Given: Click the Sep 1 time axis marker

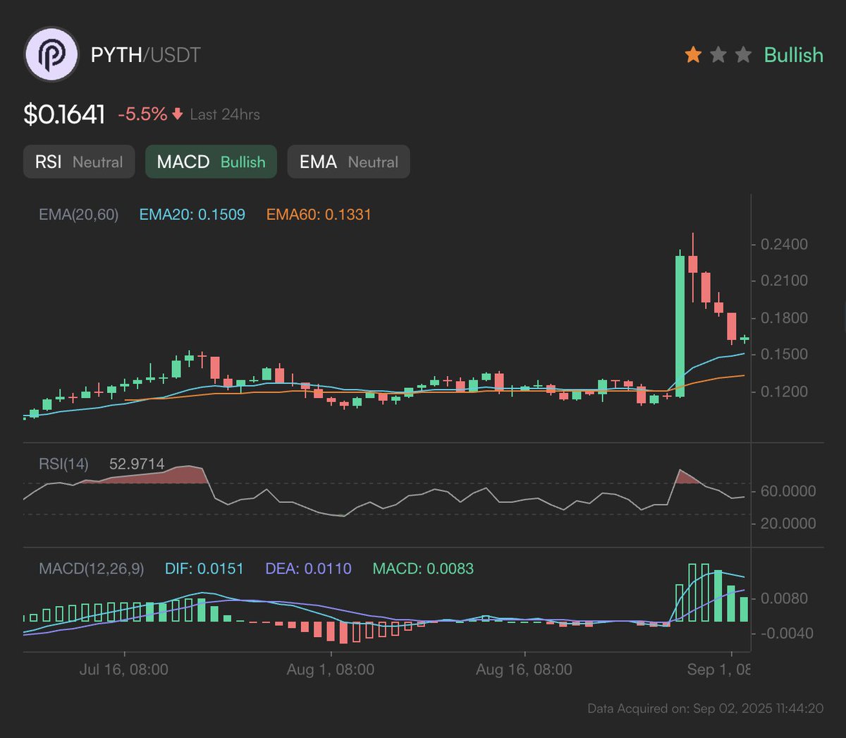Looking at the screenshot, I should [x=718, y=670].
